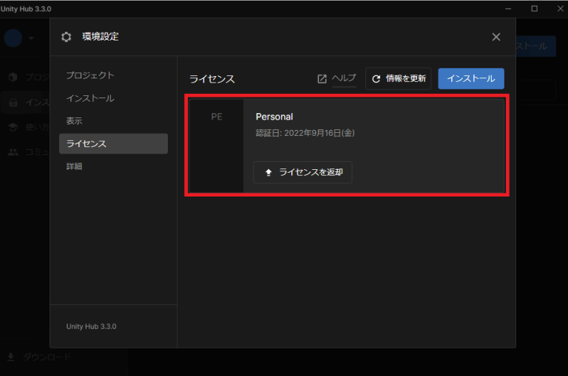The width and height of the screenshot is (568, 376).
Task: Click the コミュニティ people icon in the Hub sidebar
Action: coord(13,152)
